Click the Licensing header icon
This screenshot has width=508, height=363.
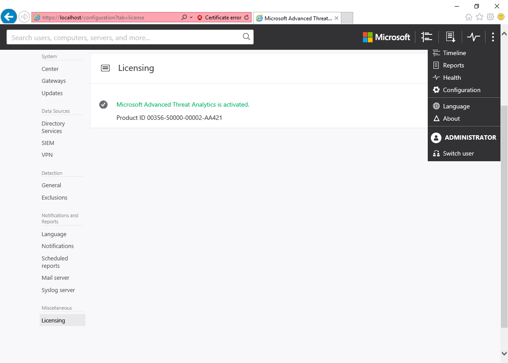(105, 68)
